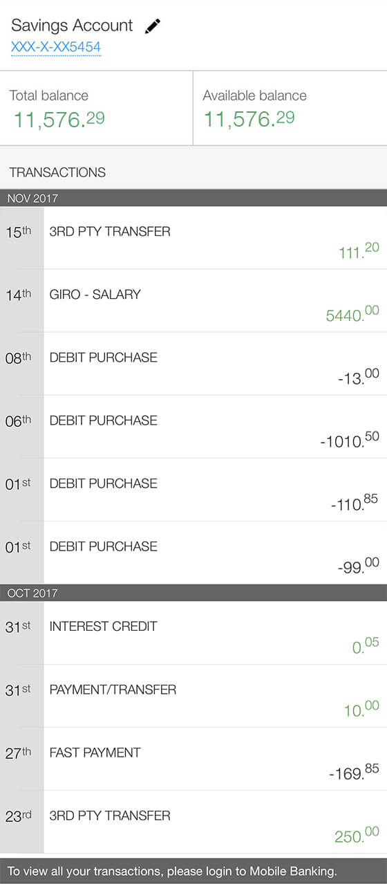Image resolution: width=387 pixels, height=884 pixels.
Task: Click the NOV 2017 section header
Action: (193, 198)
